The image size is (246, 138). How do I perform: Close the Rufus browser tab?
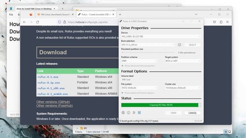point(113,15)
